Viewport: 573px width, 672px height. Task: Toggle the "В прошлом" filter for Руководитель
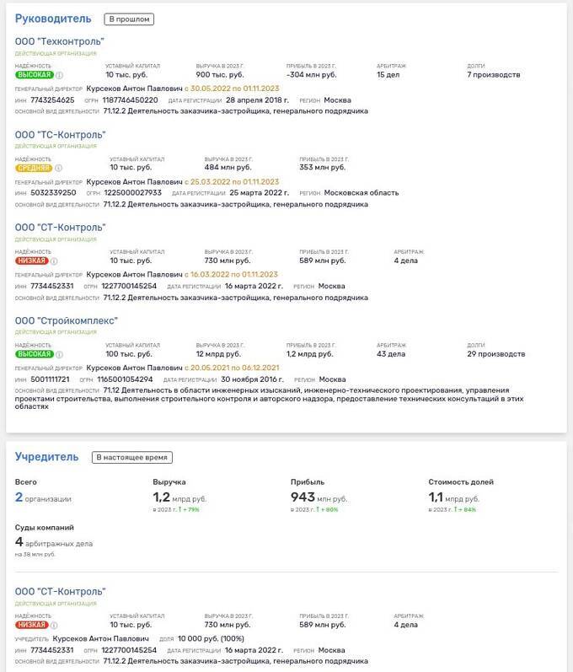tap(129, 19)
